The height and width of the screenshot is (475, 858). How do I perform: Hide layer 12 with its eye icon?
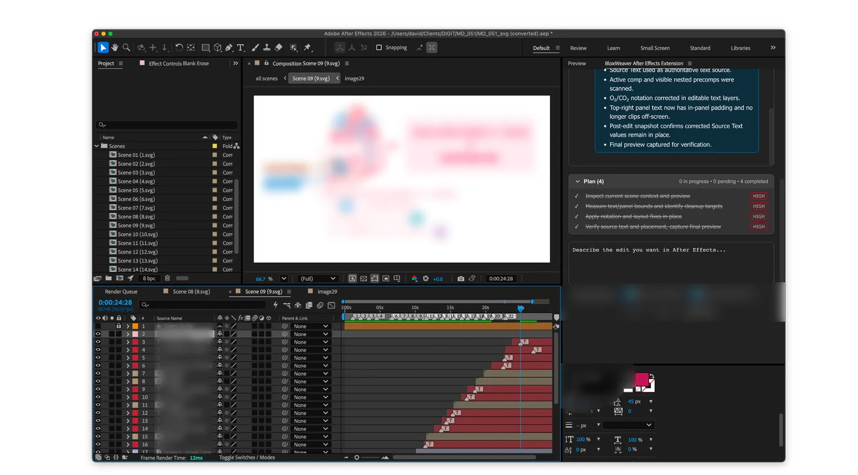[98, 413]
